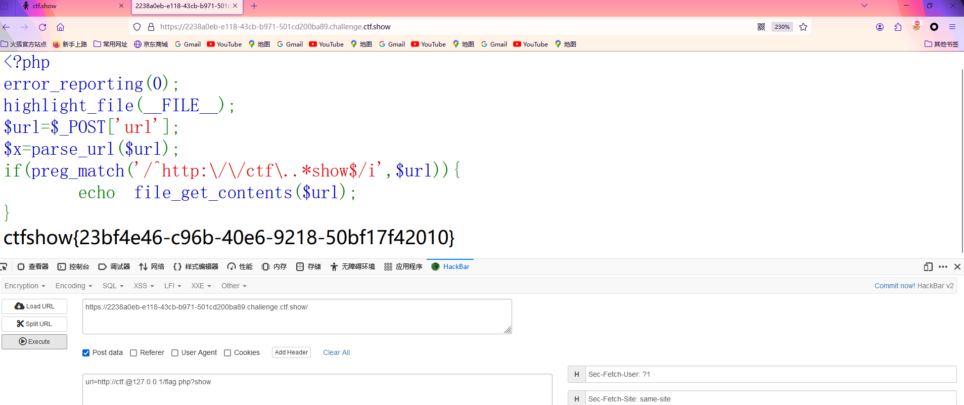964x405 pixels.
Task: Click the browser address bar URL
Action: 276,27
